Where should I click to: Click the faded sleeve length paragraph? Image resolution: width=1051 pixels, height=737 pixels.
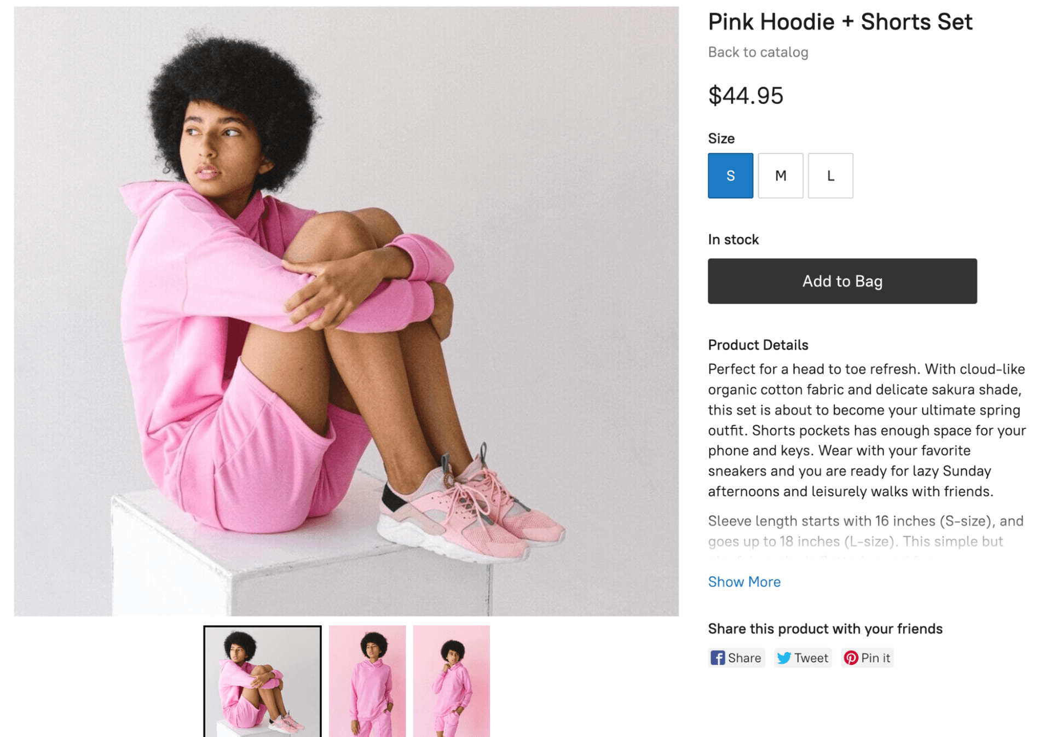pos(865,531)
